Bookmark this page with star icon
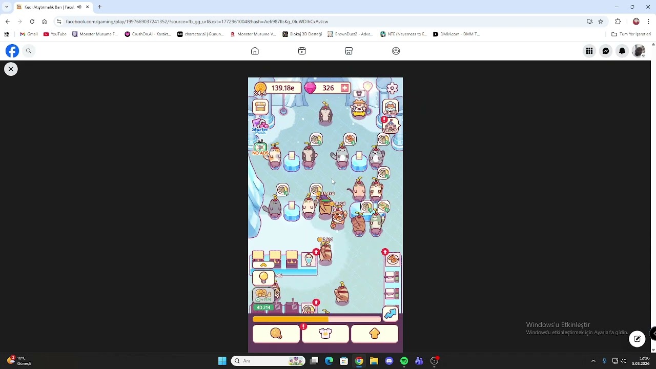The height and width of the screenshot is (369, 656). (x=601, y=22)
